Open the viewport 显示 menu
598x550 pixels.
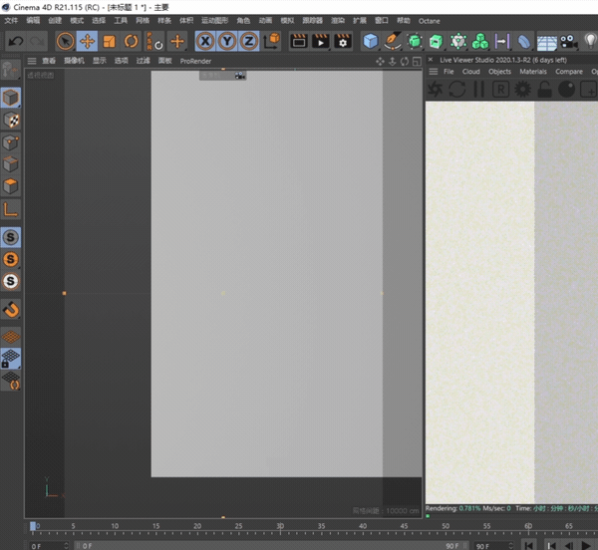pyautogui.click(x=100, y=61)
